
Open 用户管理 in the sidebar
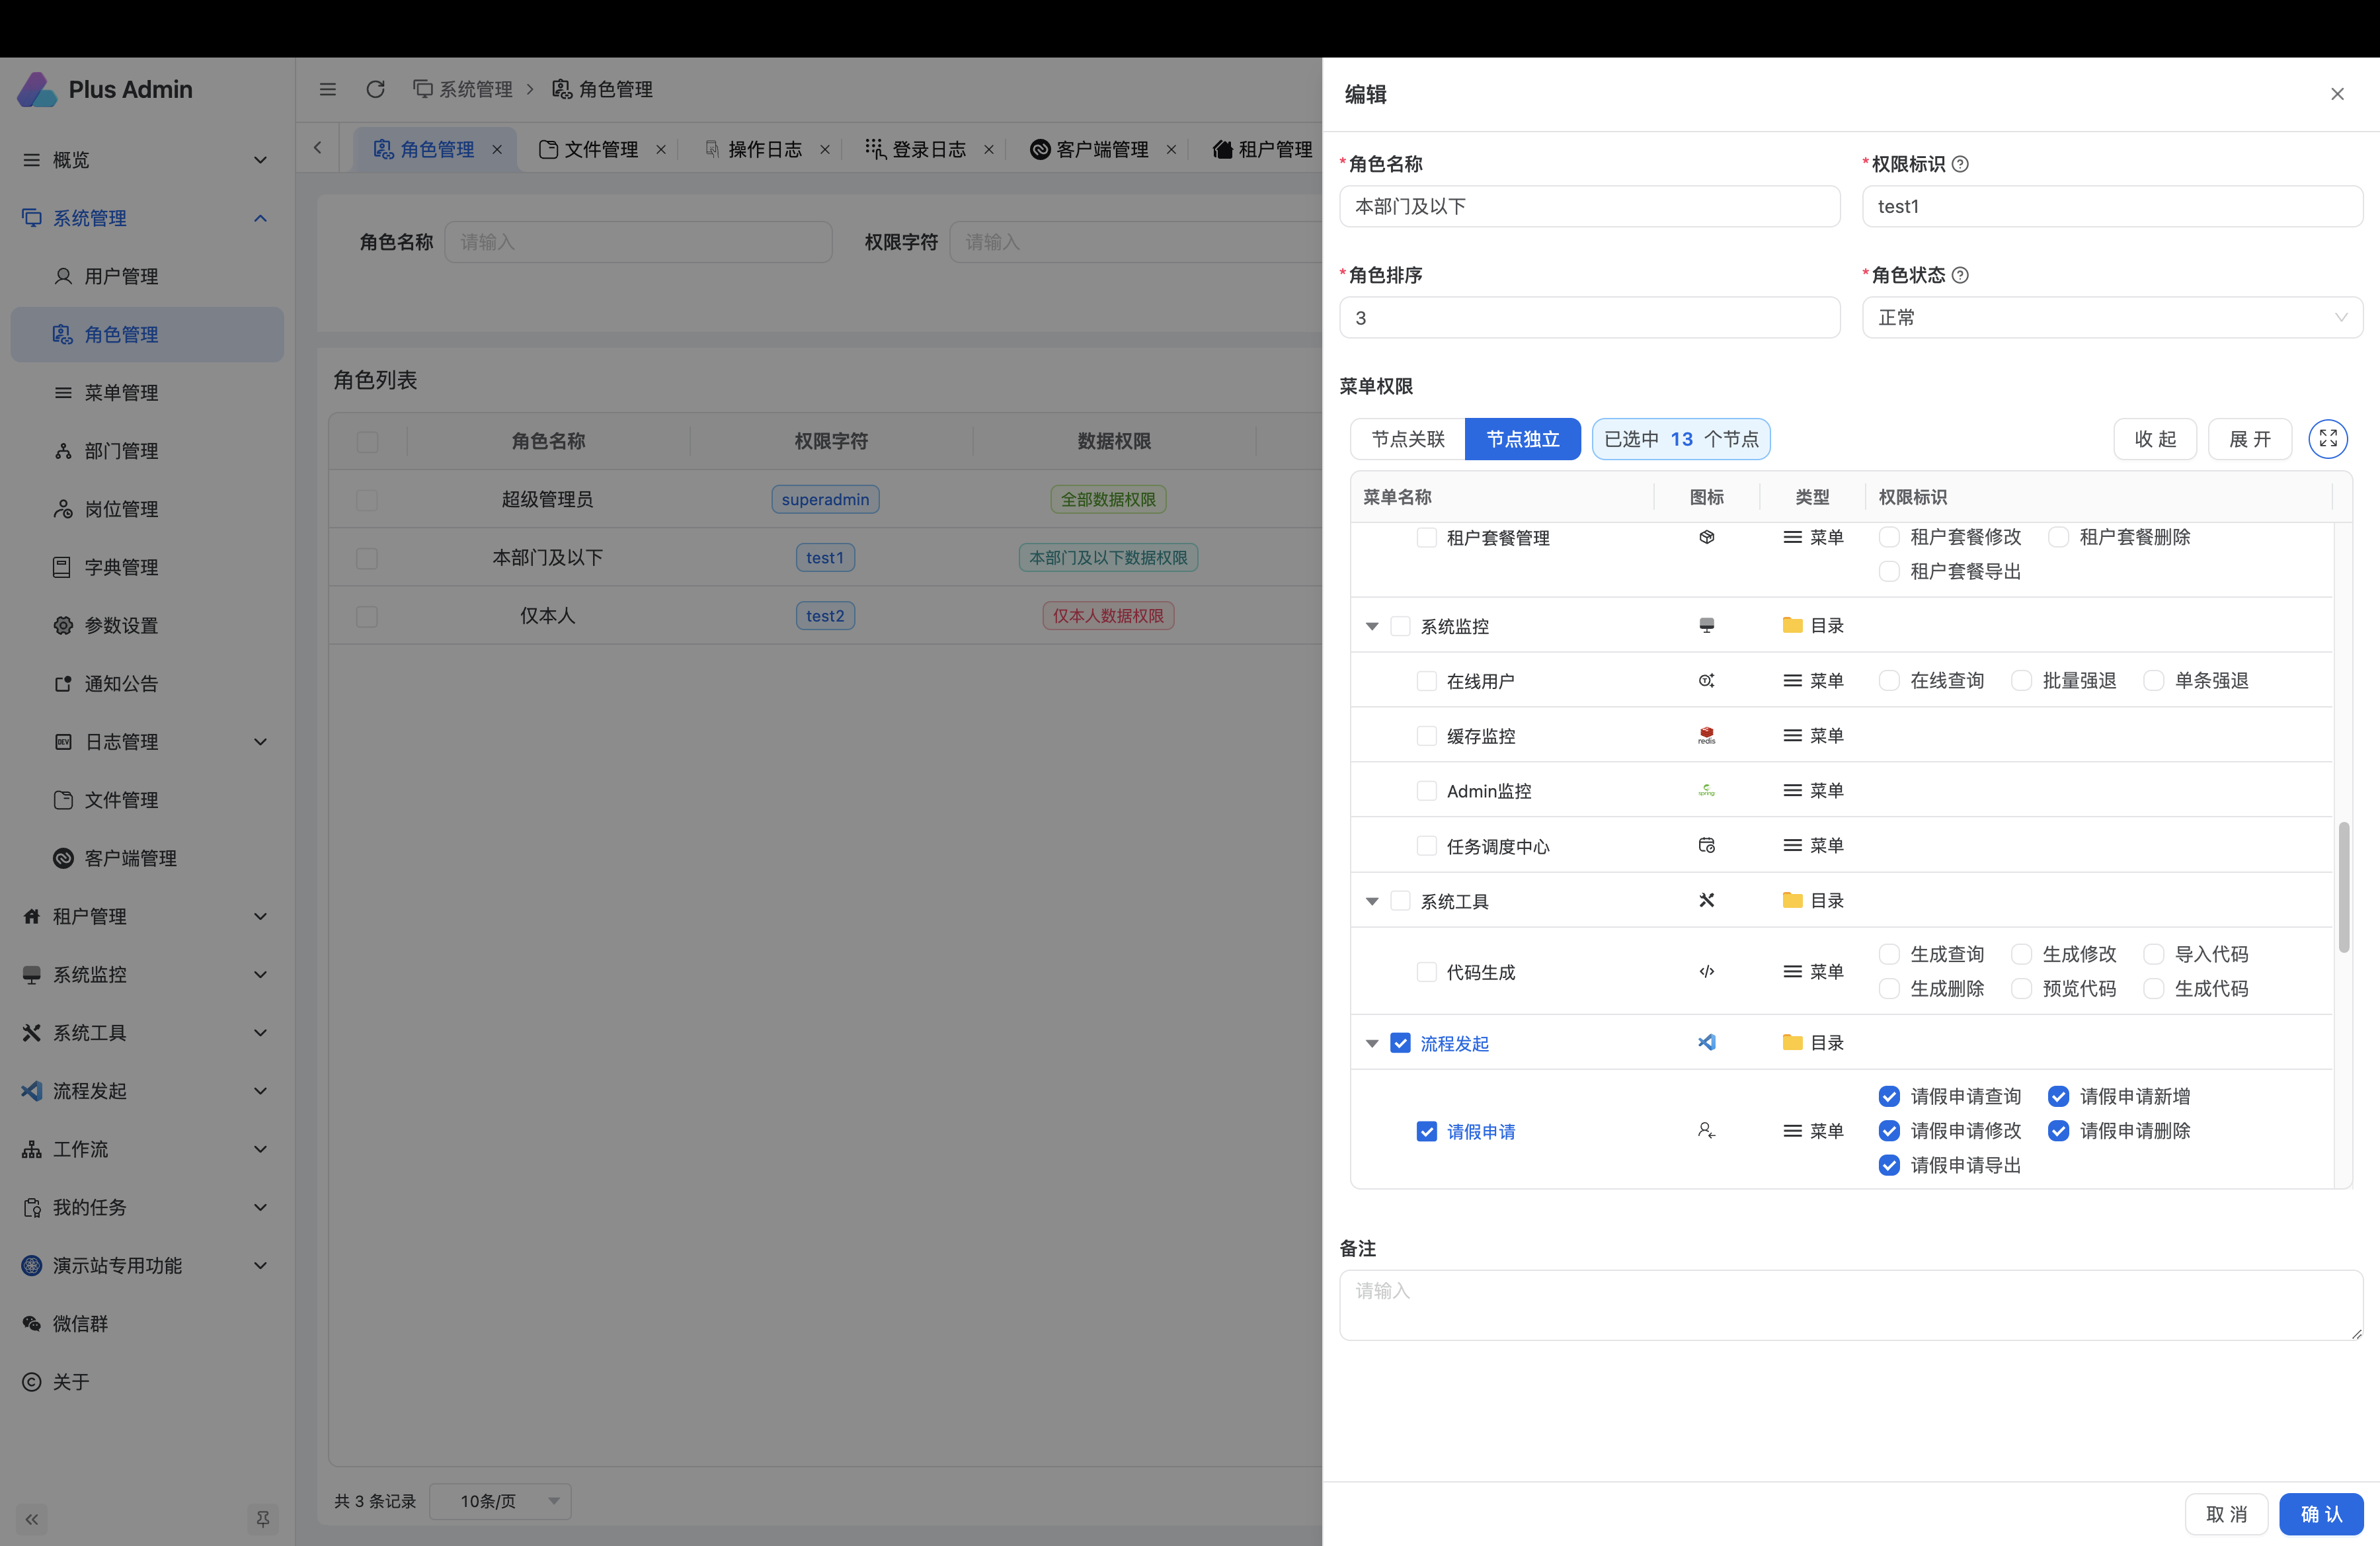120,276
